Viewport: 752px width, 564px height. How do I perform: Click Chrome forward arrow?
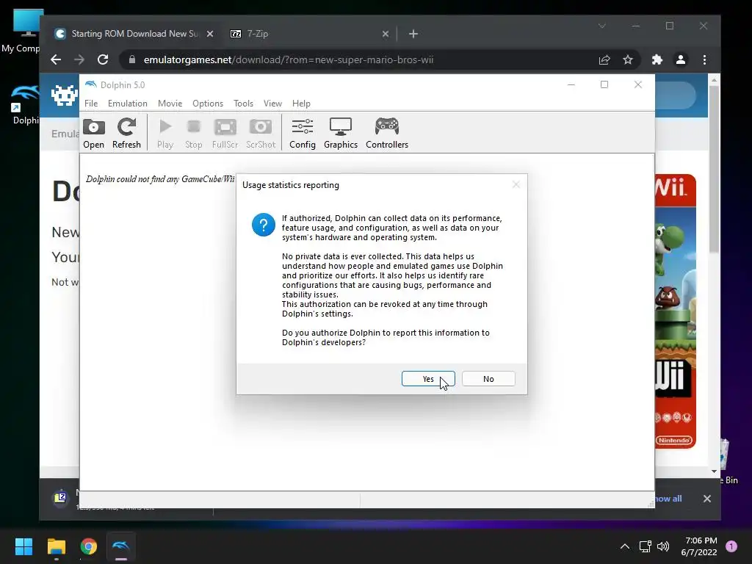(79, 59)
